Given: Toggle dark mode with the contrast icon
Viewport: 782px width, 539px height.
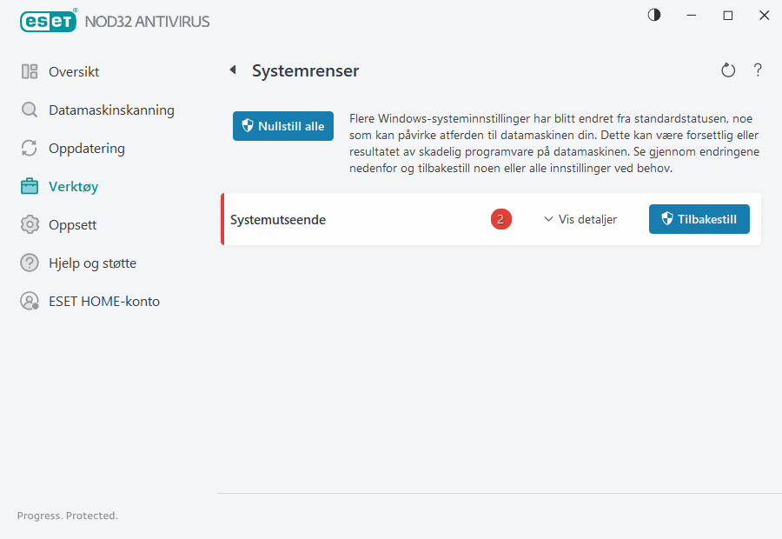Looking at the screenshot, I should (x=653, y=15).
